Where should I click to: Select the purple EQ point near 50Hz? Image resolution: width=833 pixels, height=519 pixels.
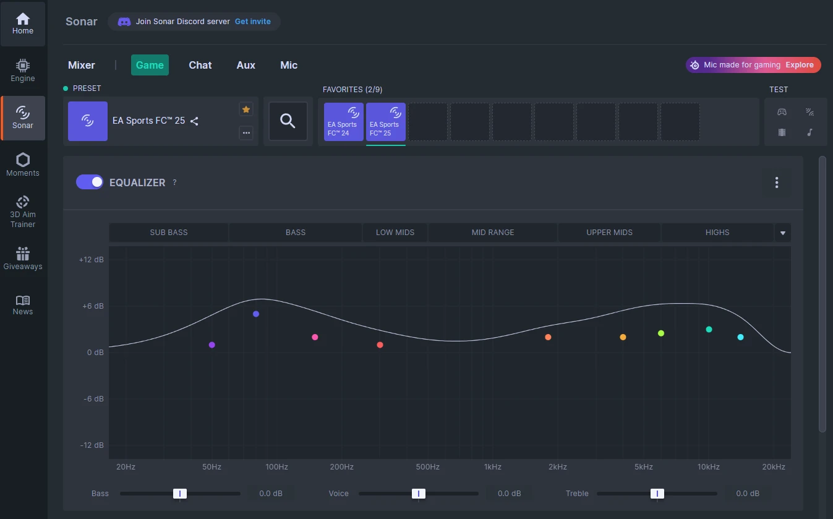(212, 345)
